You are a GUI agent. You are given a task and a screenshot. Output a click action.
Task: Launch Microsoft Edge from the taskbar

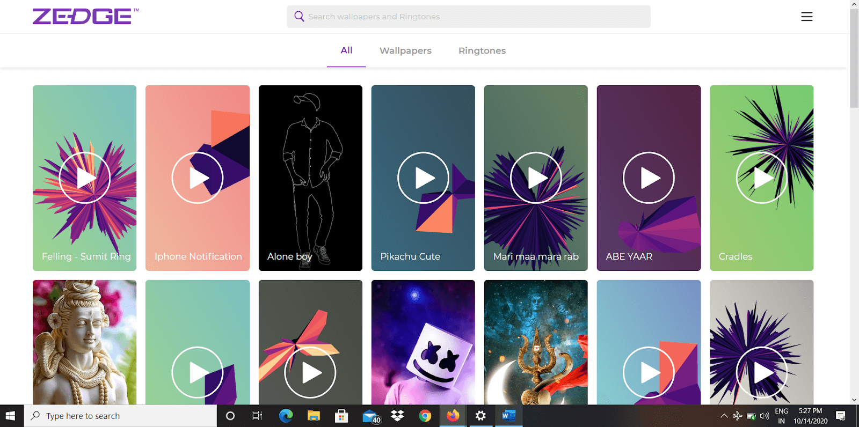(286, 416)
